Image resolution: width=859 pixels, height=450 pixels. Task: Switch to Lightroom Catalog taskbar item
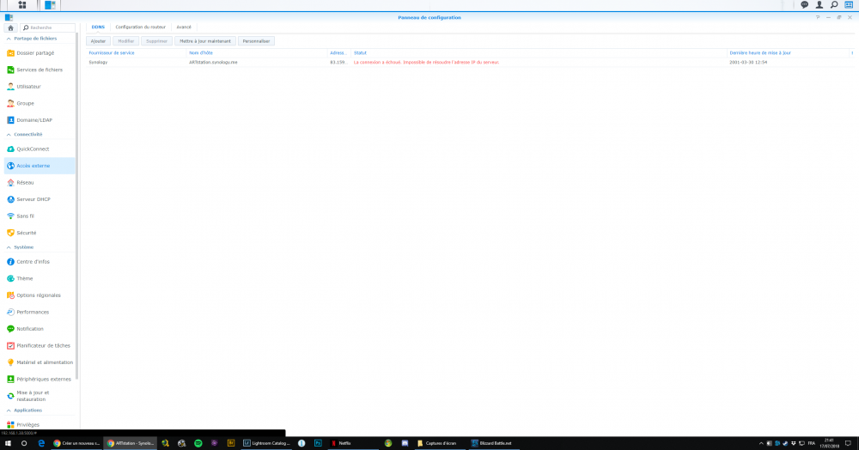[x=267, y=443]
